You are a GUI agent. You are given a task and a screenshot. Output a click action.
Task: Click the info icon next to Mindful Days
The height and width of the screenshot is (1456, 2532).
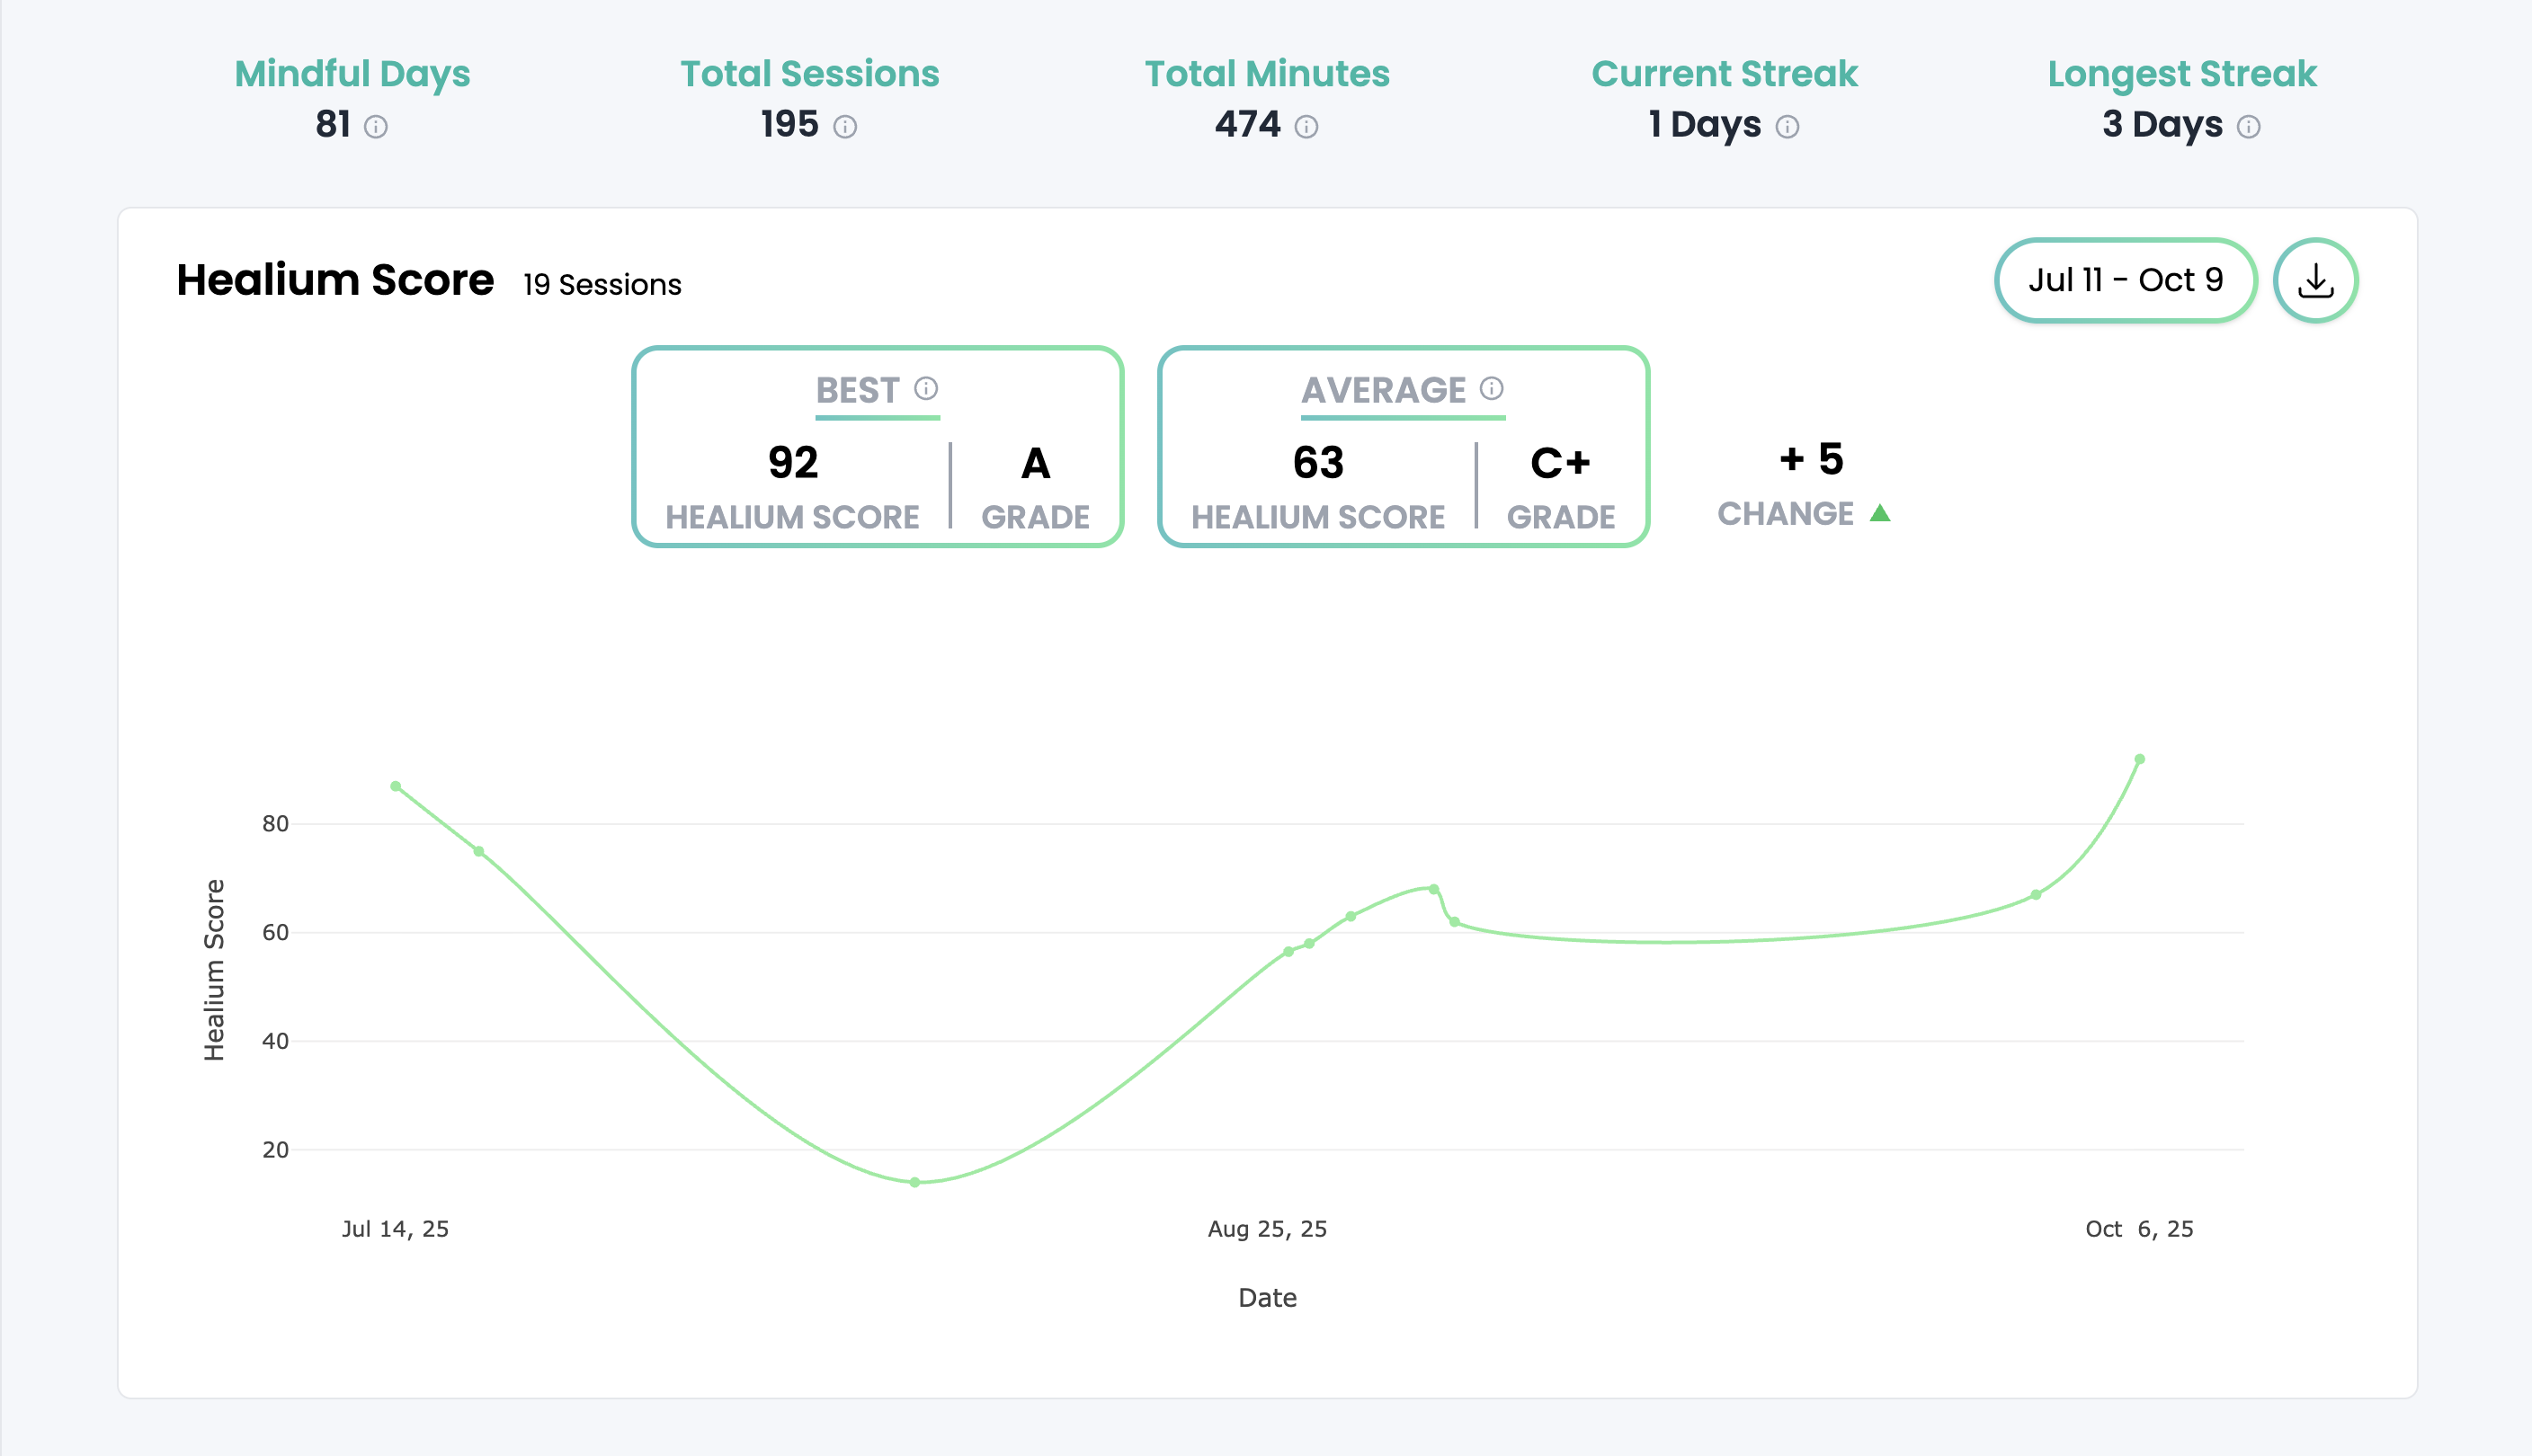(x=375, y=127)
